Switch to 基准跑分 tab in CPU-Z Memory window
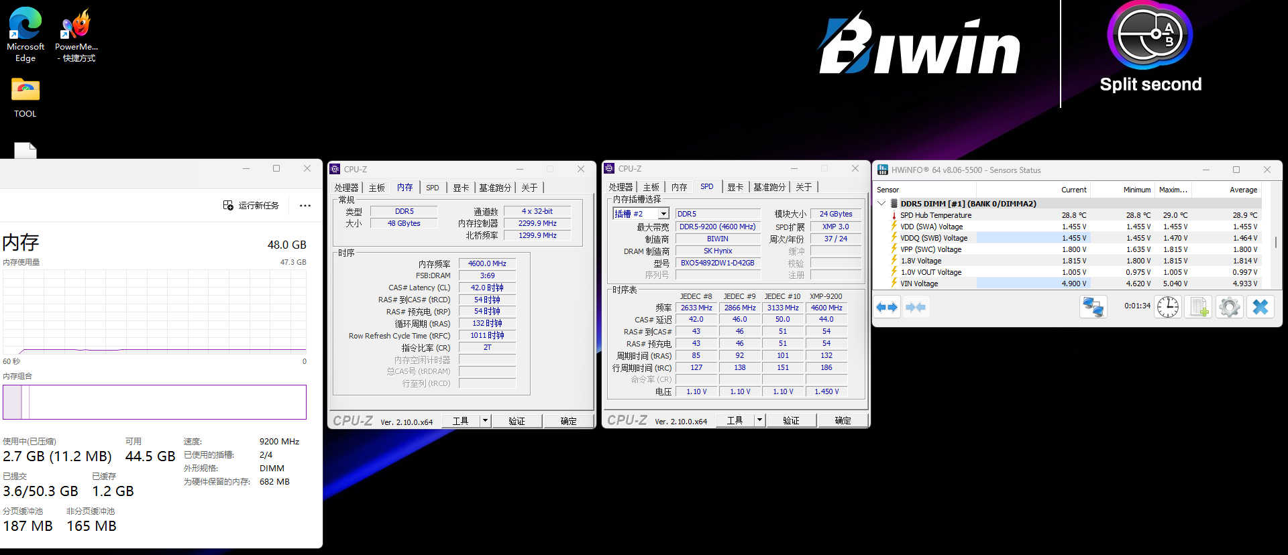 [x=495, y=188]
